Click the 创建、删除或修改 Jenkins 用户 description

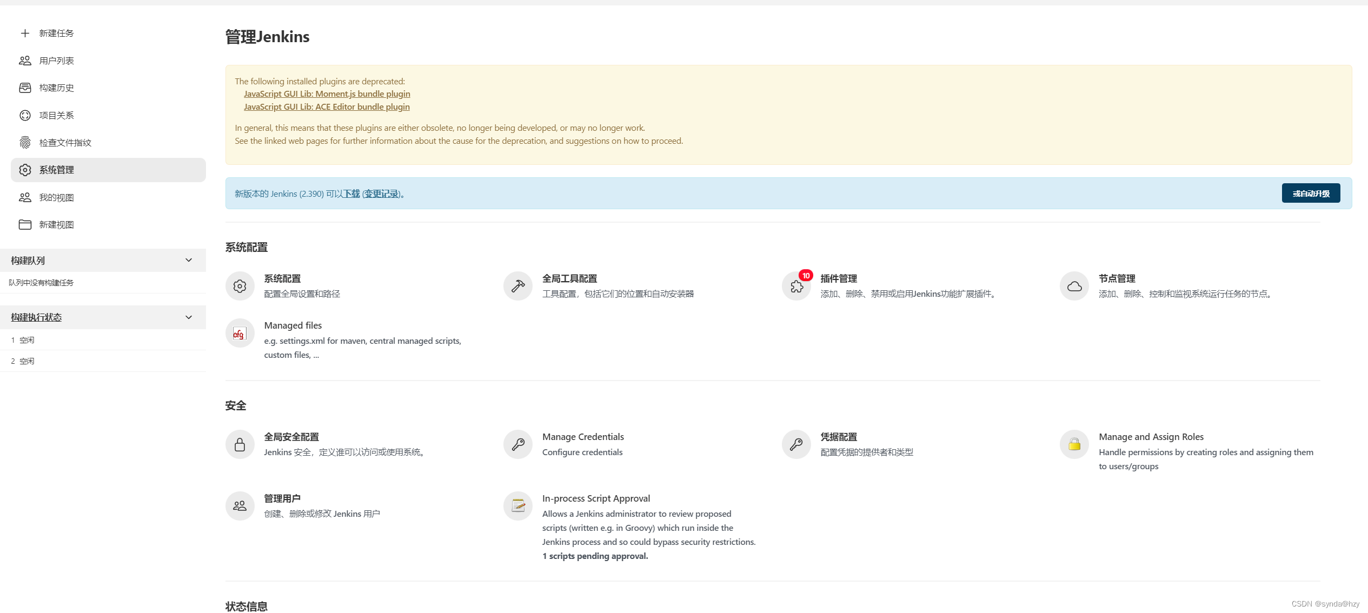(322, 514)
